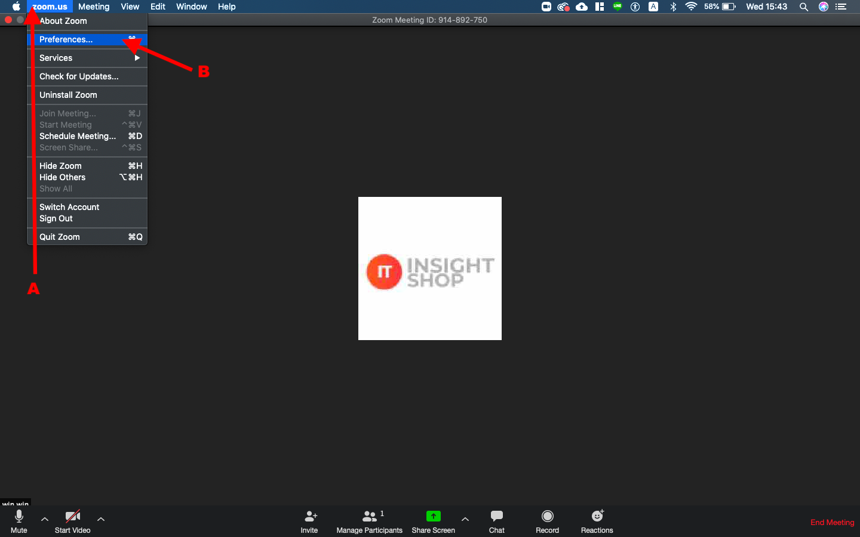
Task: Click the zoom.us menu bar item
Action: (x=50, y=7)
